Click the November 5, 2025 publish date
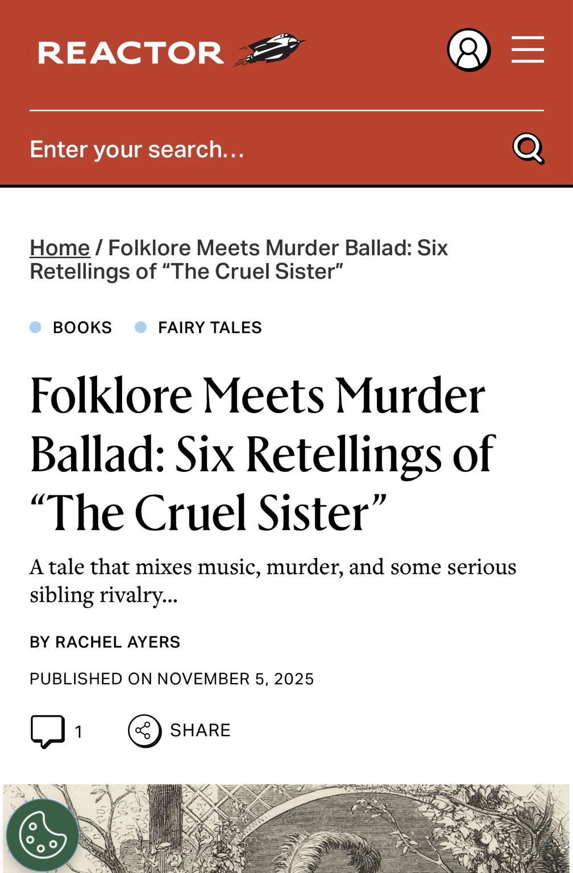 235,679
